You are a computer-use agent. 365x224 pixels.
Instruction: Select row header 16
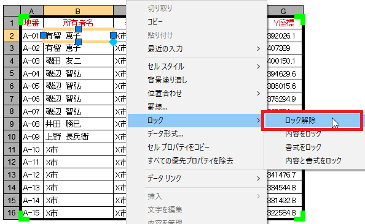click(x=12, y=212)
